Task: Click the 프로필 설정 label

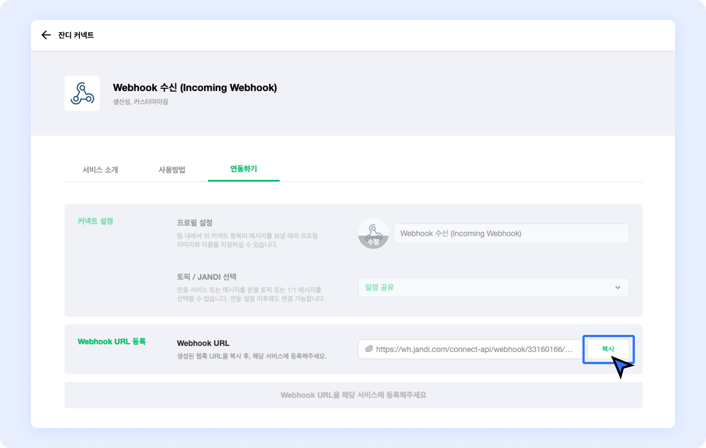Action: (x=194, y=223)
